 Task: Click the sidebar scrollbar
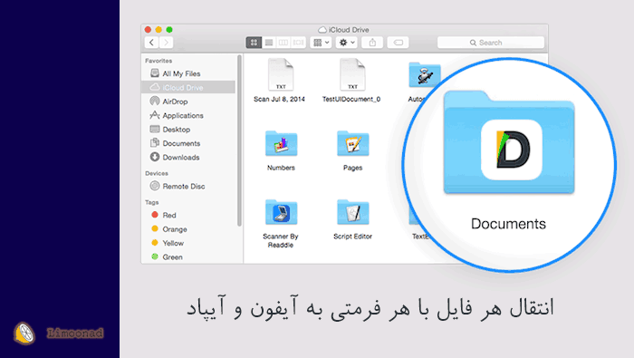click(x=239, y=140)
